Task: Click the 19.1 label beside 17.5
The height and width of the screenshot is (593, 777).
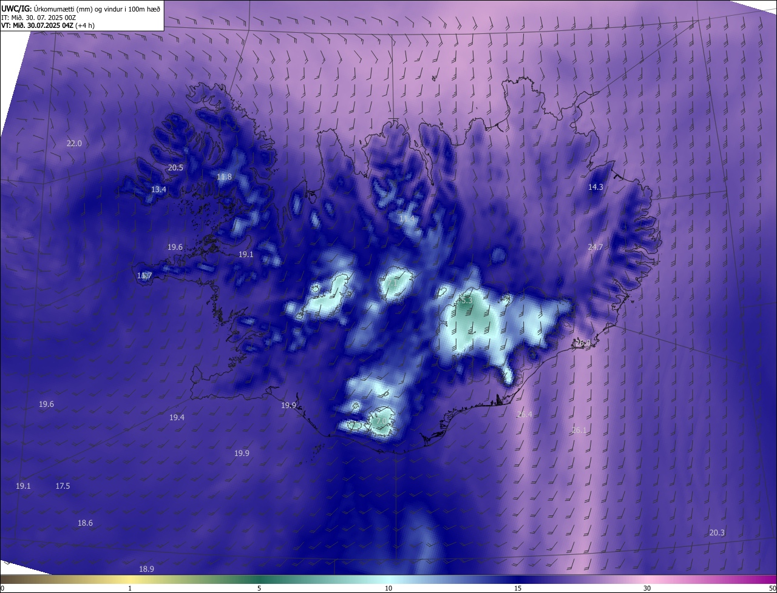Action: (x=23, y=486)
